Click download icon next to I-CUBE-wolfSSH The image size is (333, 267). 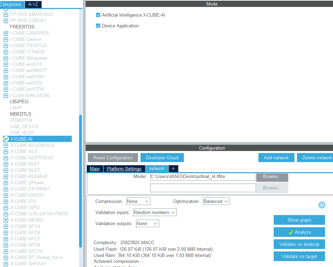(6, 77)
